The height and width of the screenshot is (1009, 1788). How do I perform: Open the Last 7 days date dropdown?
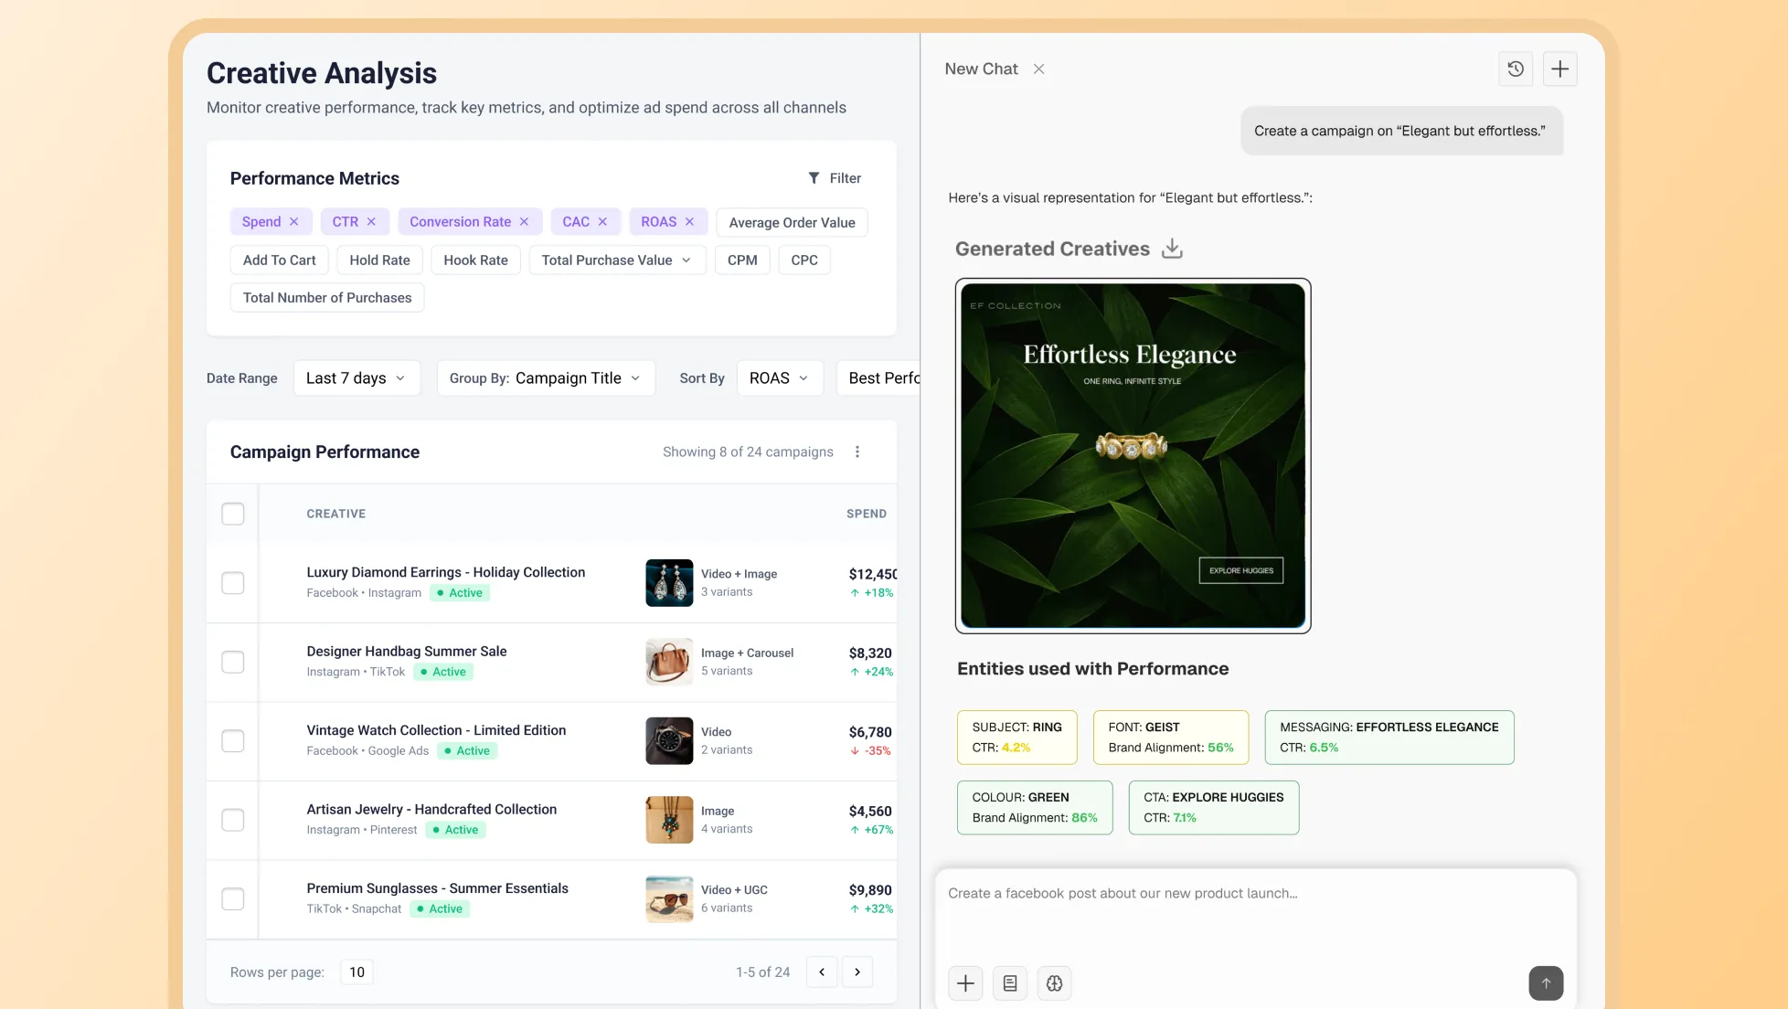click(357, 378)
